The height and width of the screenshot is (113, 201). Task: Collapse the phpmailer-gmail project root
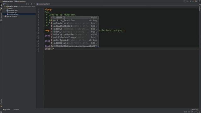click(3, 6)
